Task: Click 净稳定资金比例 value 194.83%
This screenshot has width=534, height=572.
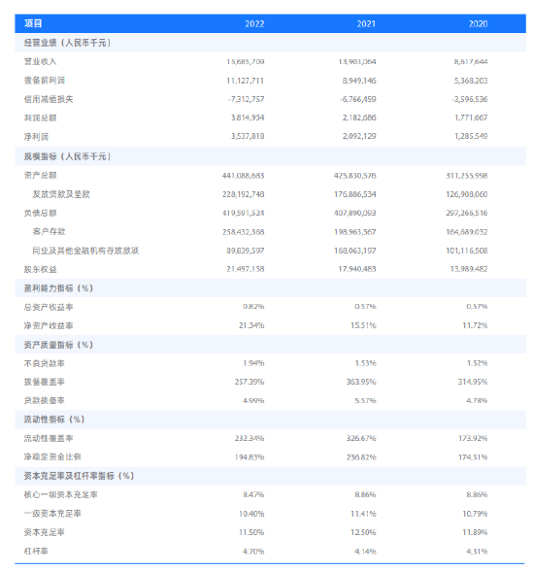Action: [250, 457]
